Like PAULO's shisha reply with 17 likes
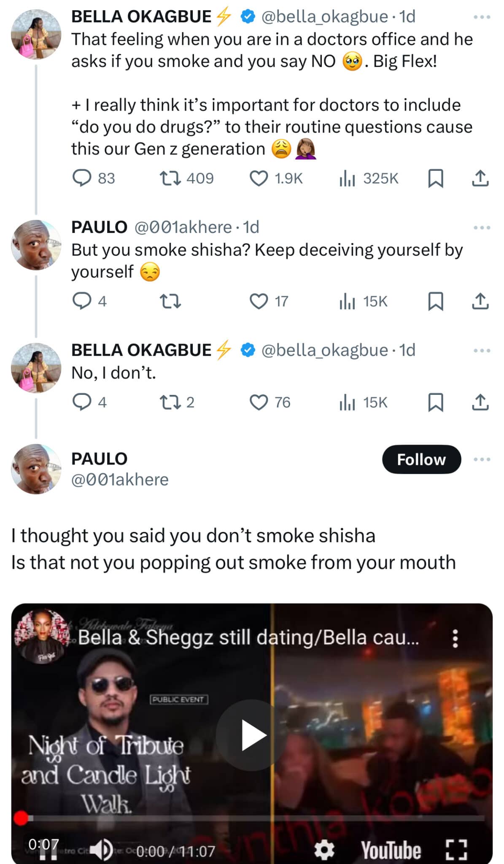Screen dimensions: 504x864 tap(259, 301)
